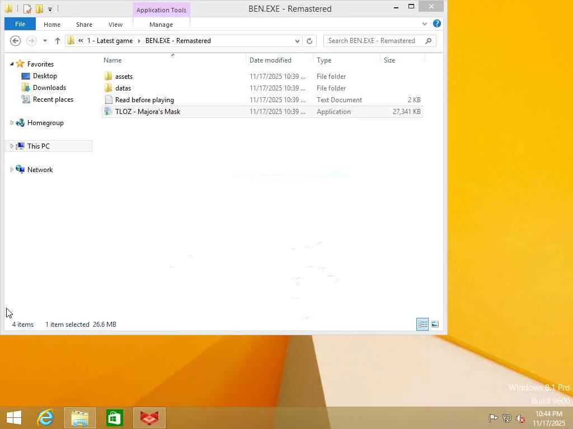This screenshot has height=429, width=573.
Task: Collapse the Favorites tree node
Action: pyautogui.click(x=12, y=64)
